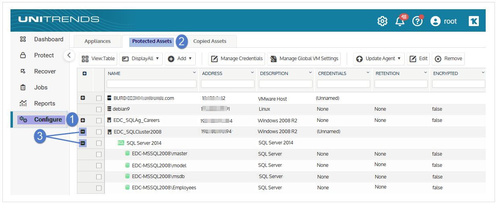Click the ENCRYPTED filter input field
The image size is (503, 209).
[x=459, y=84]
